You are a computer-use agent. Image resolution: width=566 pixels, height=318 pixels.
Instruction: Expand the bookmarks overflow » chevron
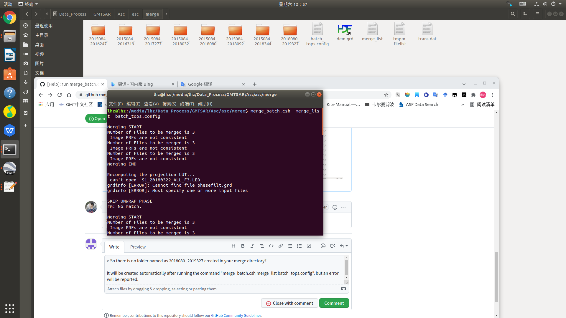[x=462, y=105]
